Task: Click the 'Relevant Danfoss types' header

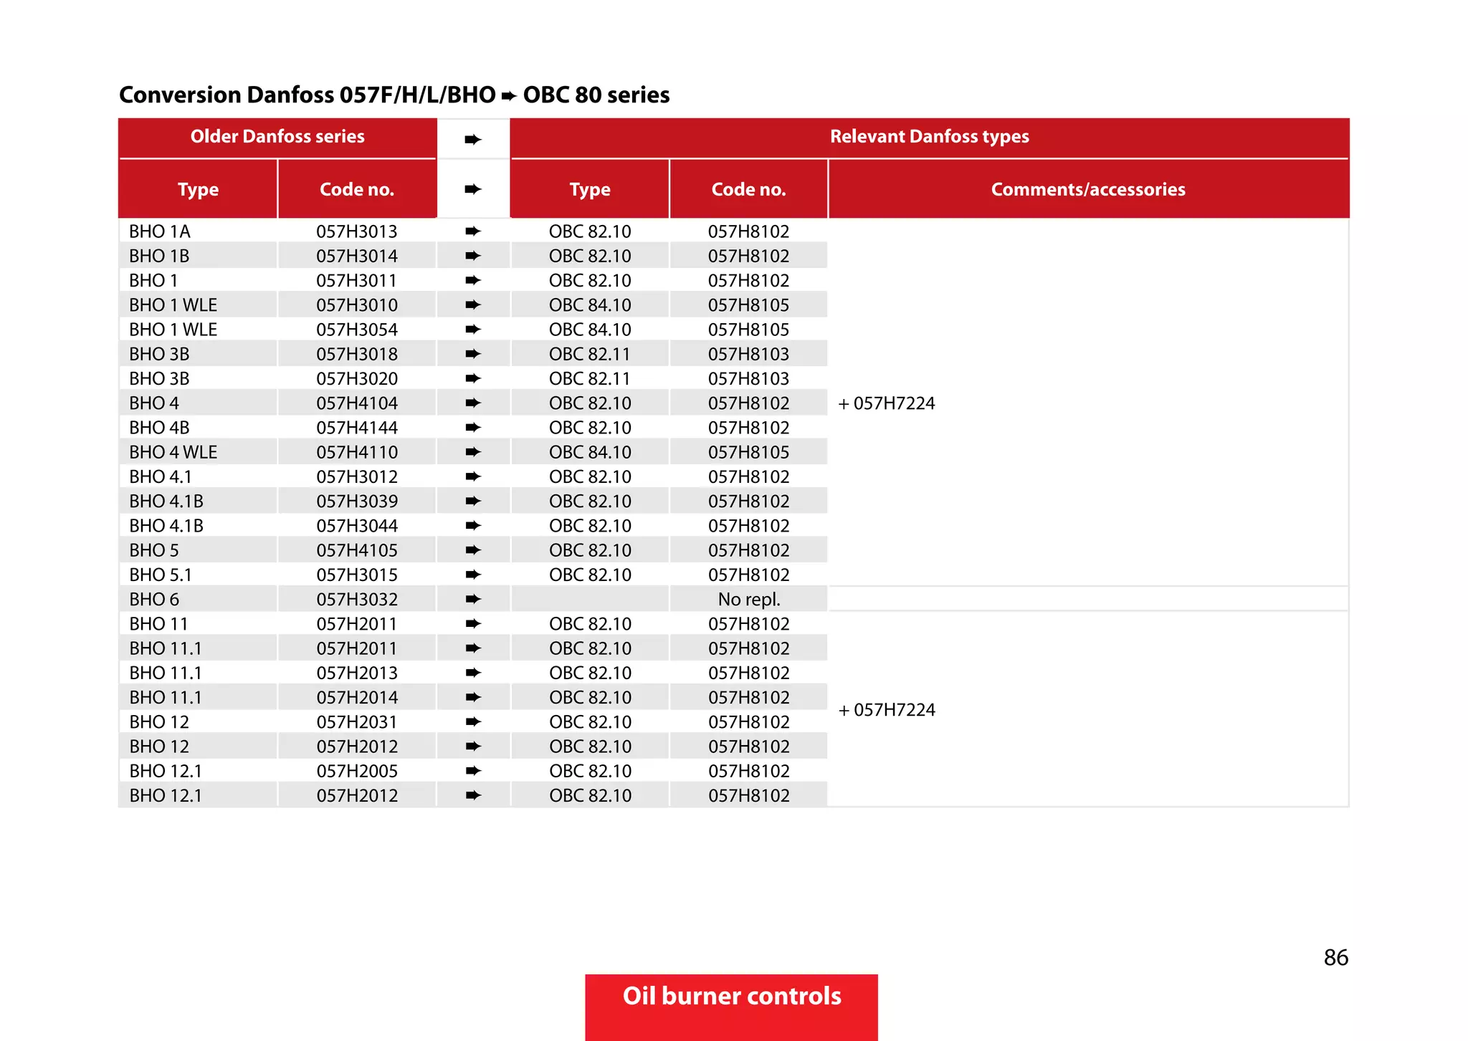Action: 929,137
